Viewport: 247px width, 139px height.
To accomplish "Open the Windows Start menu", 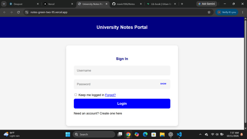I will (x=68, y=134).
